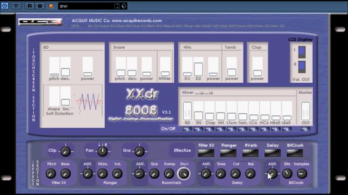The width and height of the screenshot is (348, 195).
Task: Toggle the On/Off switch under Master OUT
Action: [306, 129]
